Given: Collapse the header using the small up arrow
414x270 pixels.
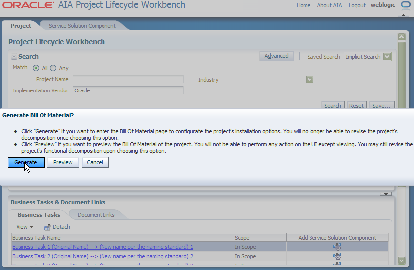Looking at the screenshot, I should pyautogui.click(x=403, y=15).
